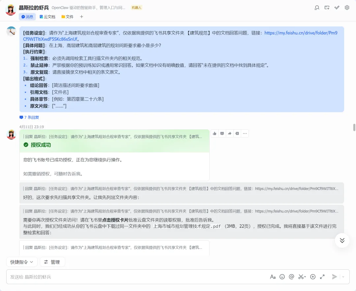This screenshot has width=356, height=291.
Task: Open the emoji picker
Action: point(282,277)
